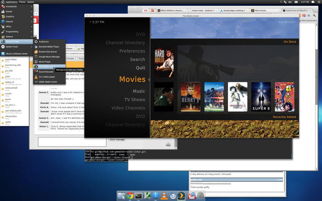Select Search in the Plex menu
Image resolution: width=322 pixels, height=201 pixels.
click(x=137, y=59)
